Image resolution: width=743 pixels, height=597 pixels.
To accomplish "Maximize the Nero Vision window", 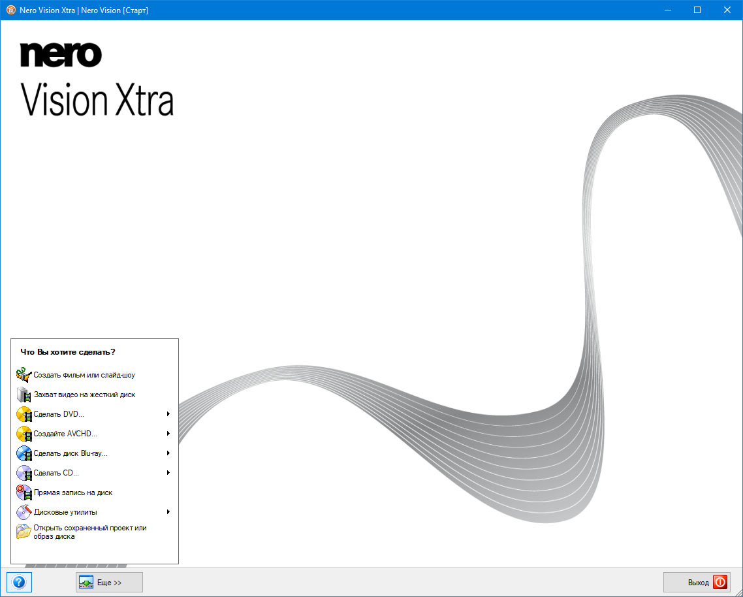I will [697, 10].
